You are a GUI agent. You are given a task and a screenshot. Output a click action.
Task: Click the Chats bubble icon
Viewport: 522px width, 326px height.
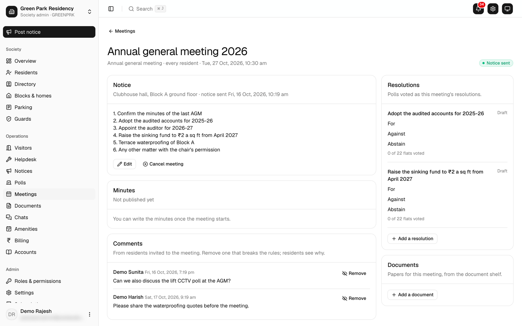coord(9,217)
